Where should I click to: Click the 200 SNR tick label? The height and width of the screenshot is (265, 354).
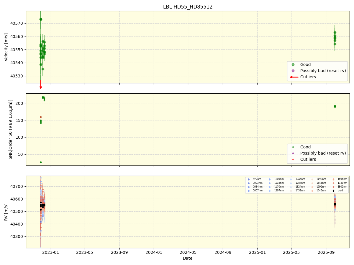[19, 103]
